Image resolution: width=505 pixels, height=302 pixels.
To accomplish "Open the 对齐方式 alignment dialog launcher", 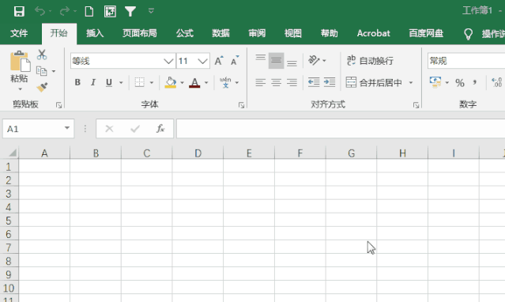I will (x=416, y=105).
